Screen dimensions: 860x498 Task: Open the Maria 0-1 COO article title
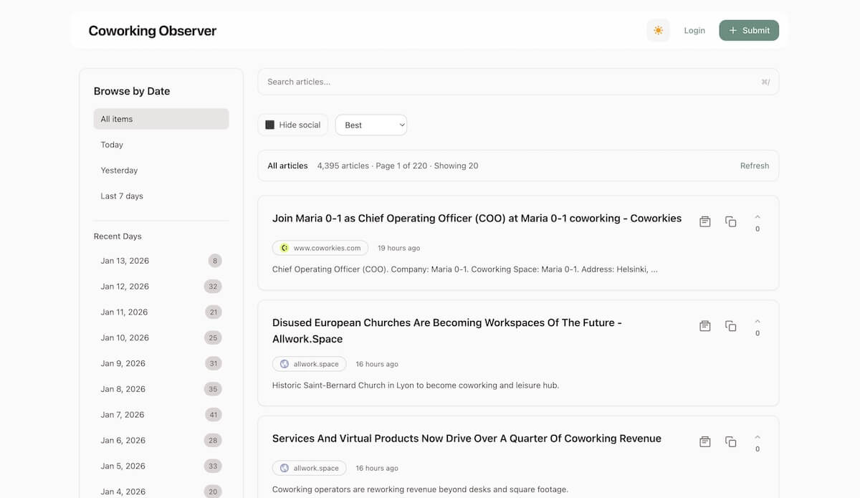[477, 219]
